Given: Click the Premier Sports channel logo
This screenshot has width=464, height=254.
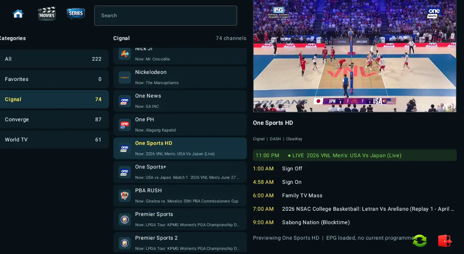Looking at the screenshot, I should point(125,220).
